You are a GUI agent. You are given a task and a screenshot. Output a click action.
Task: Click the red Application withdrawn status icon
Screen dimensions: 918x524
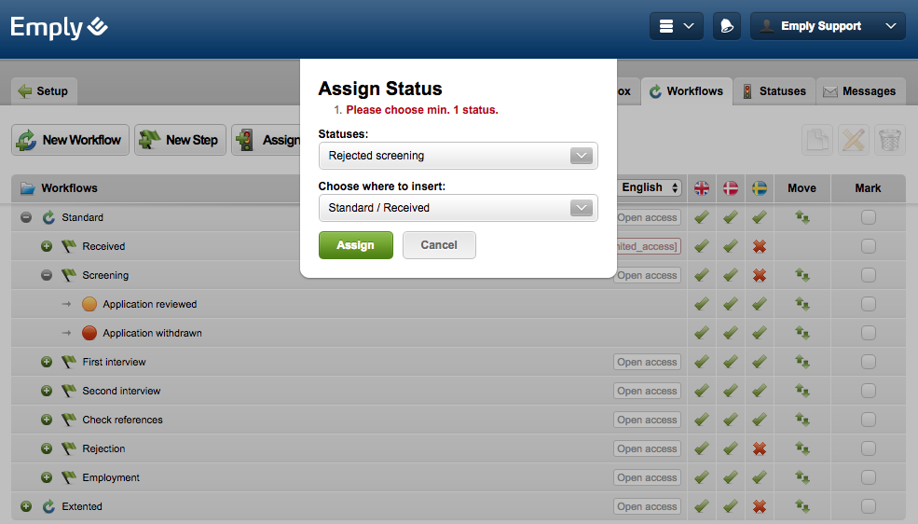point(89,333)
